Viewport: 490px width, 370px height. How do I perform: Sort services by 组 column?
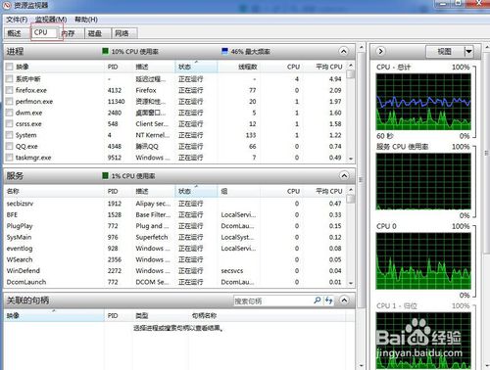click(239, 191)
